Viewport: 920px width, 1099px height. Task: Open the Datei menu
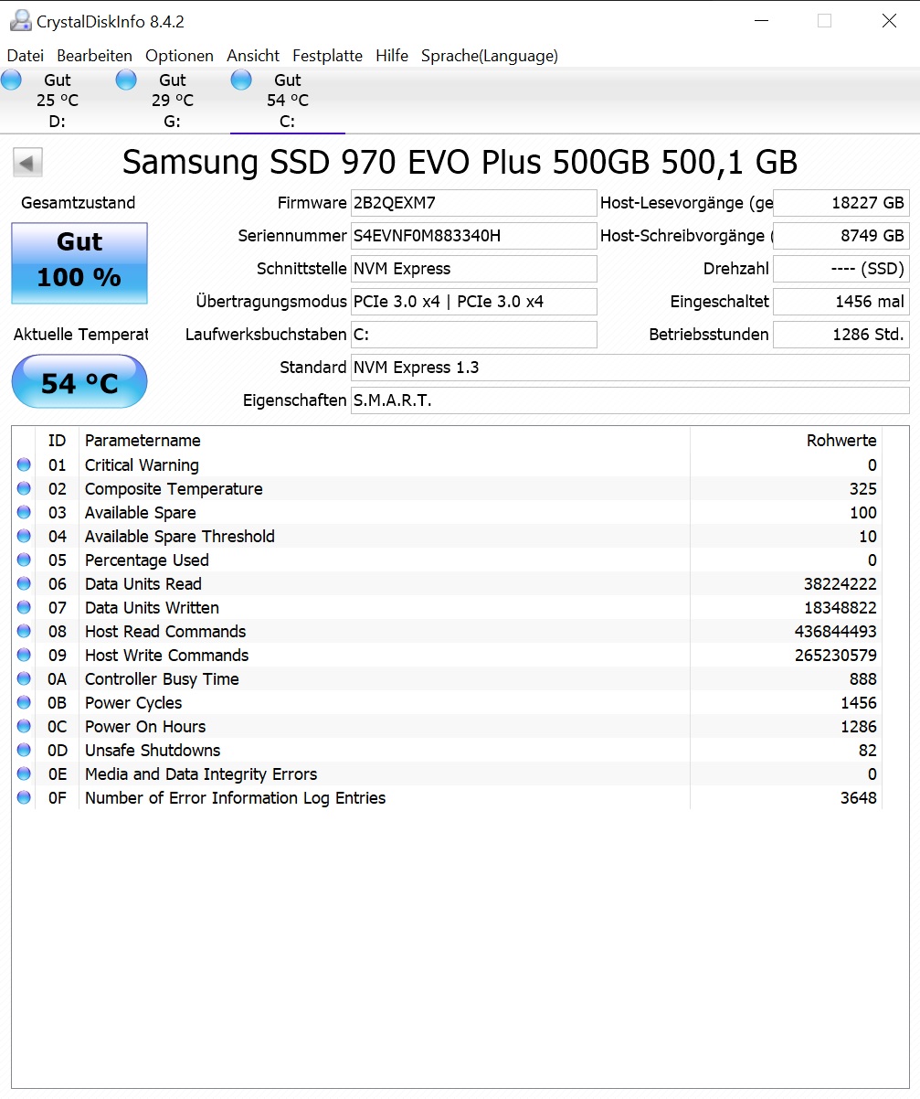pos(26,56)
